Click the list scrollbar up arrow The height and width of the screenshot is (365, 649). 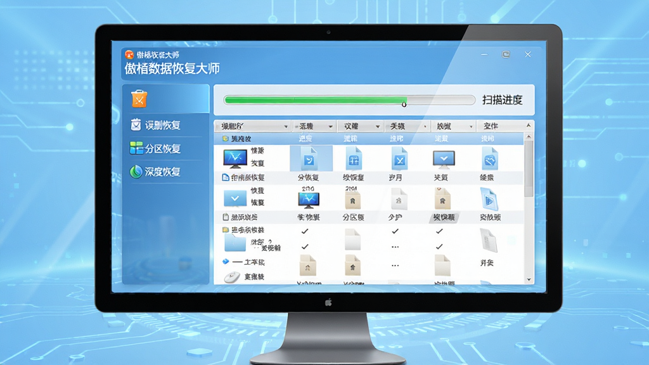point(529,137)
